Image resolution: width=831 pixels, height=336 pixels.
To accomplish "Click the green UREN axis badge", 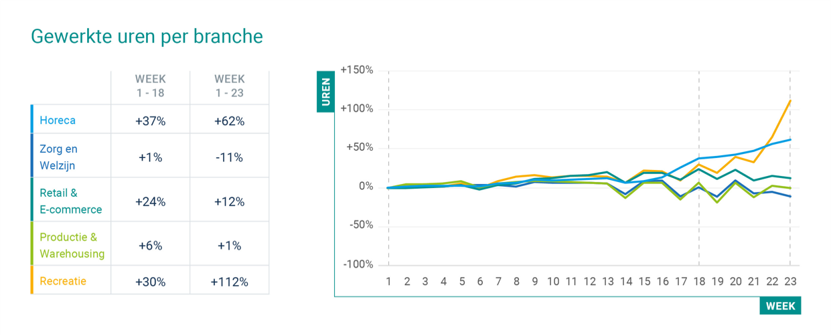I will [325, 93].
